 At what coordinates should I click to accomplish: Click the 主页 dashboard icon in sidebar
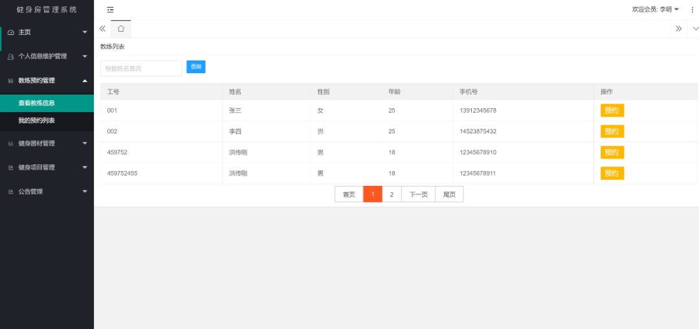[x=10, y=32]
